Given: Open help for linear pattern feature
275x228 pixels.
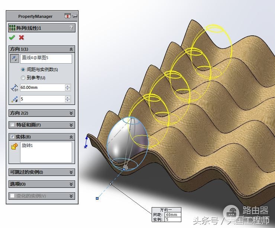Looking at the screenshot, I should pyautogui.click(x=71, y=28).
